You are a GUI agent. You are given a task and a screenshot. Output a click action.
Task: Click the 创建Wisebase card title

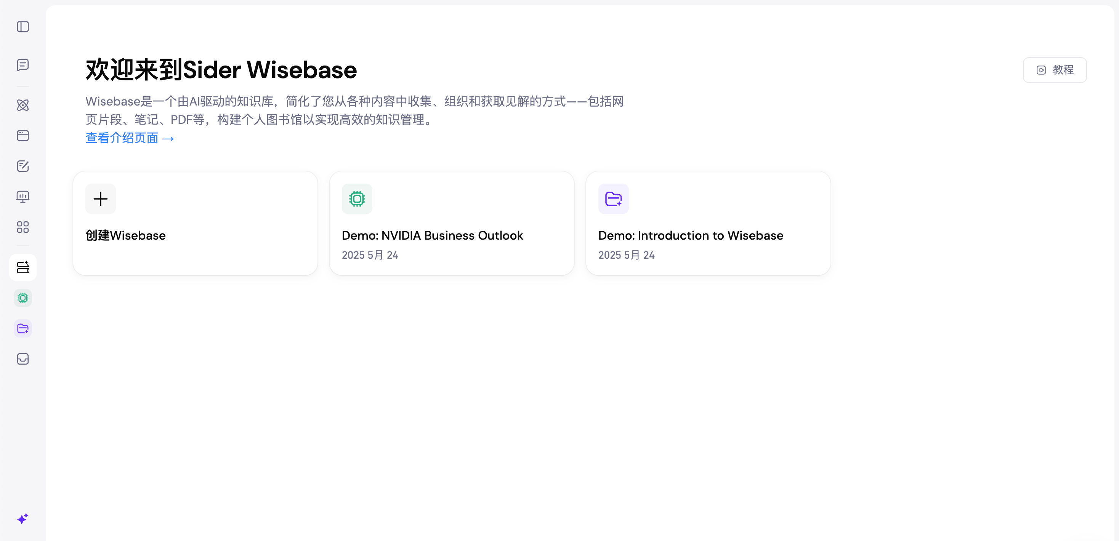(125, 235)
